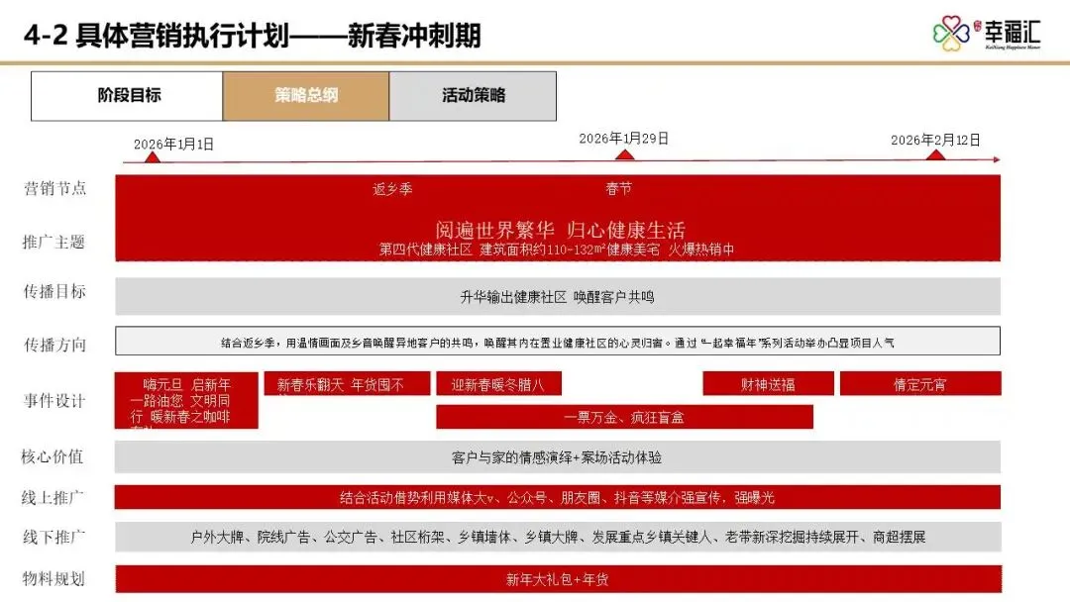The height and width of the screenshot is (602, 1070).
Task: Click the green heart petal in the logo
Action: pos(939,33)
